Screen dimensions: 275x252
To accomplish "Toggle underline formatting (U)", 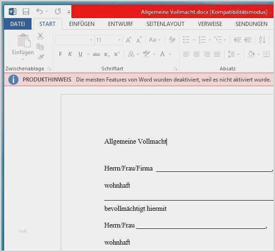I will (x=80, y=54).
